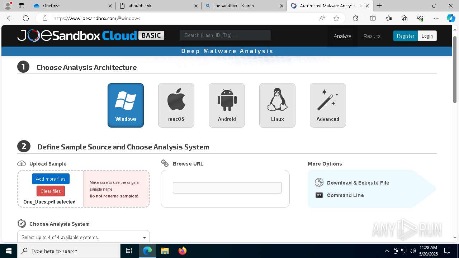This screenshot has height=258, width=459.
Task: Open Command Line option
Action: (x=345, y=195)
